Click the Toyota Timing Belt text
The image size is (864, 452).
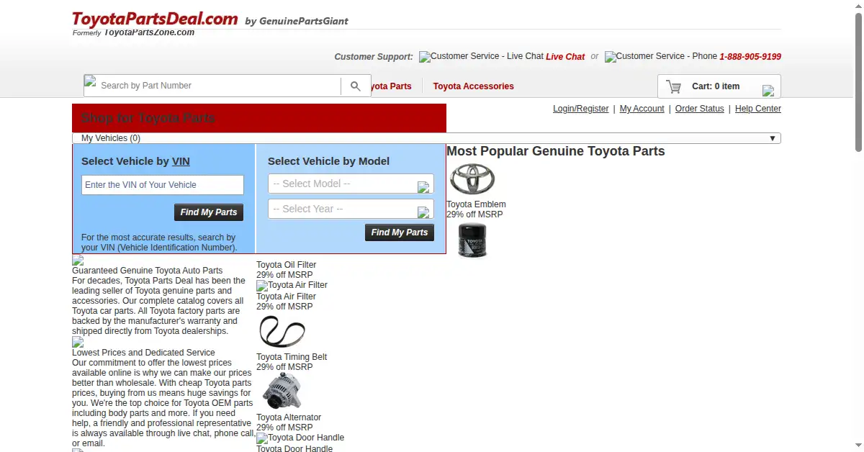point(292,357)
